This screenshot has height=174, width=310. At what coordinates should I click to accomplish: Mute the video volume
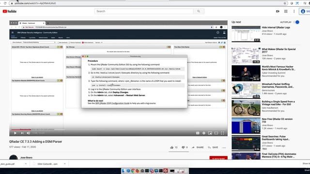point(29,133)
